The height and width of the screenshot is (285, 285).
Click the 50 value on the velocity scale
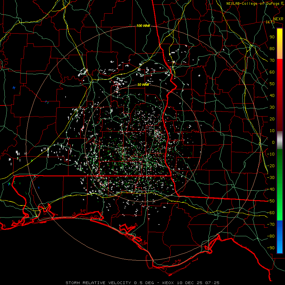pyautogui.click(x=272, y=84)
